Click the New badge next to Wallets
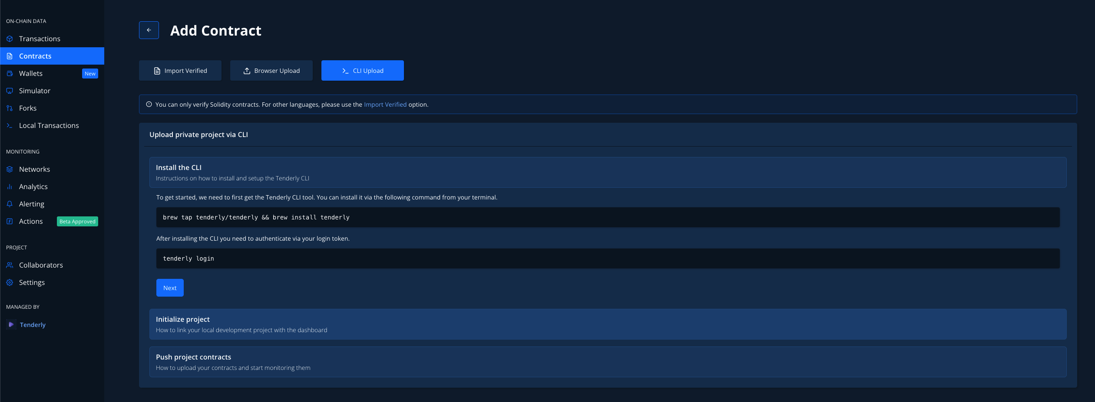The height and width of the screenshot is (402, 1095). pyautogui.click(x=90, y=74)
